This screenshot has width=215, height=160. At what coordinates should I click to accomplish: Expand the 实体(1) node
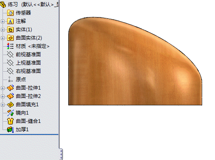(2, 30)
